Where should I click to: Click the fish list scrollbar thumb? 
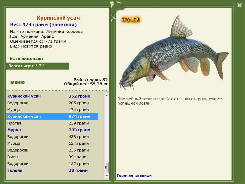(107, 167)
